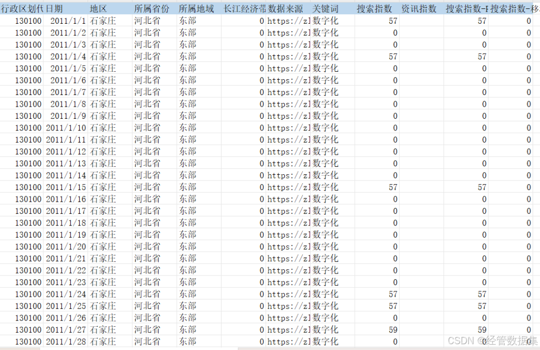Click the empty 资讯指数 cell in 2011/1/8 row

point(421,104)
